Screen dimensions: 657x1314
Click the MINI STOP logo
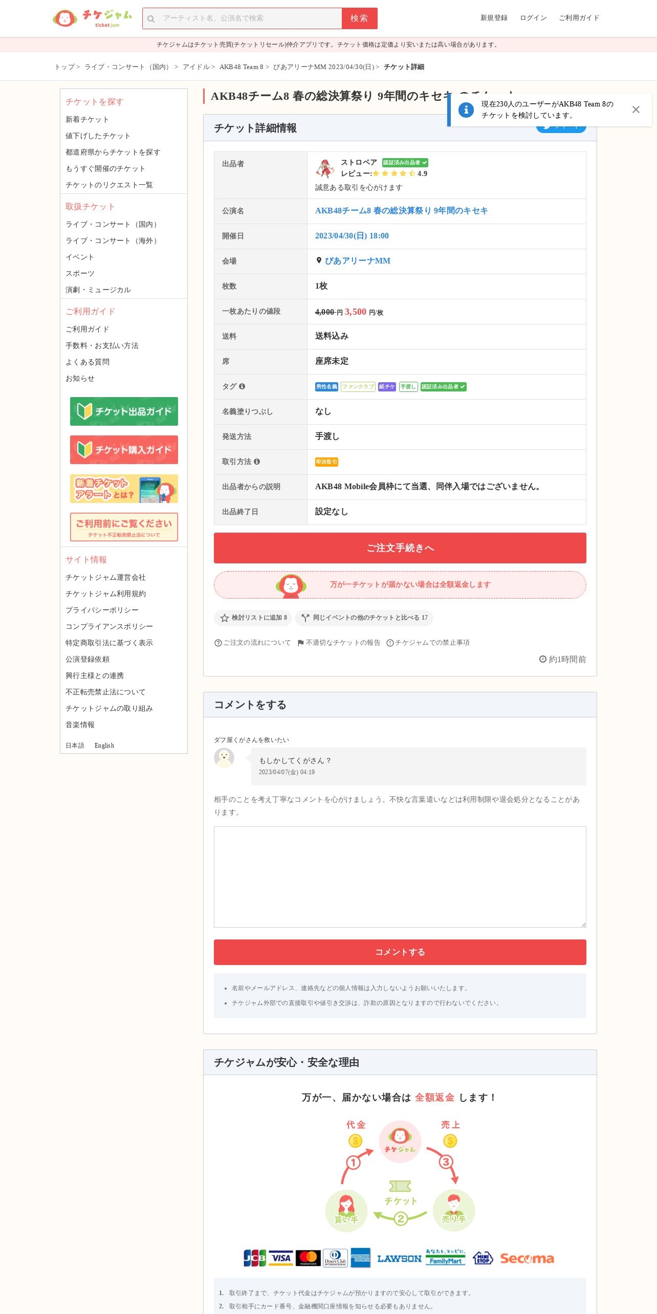[483, 1258]
